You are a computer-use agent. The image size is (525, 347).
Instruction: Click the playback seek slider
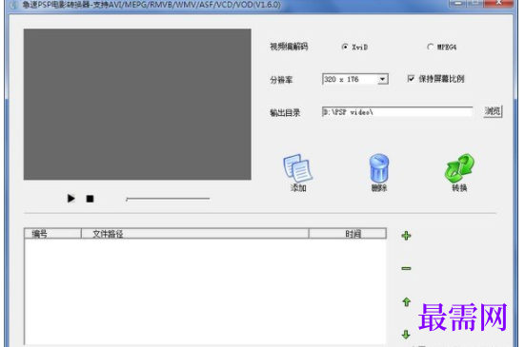168,199
